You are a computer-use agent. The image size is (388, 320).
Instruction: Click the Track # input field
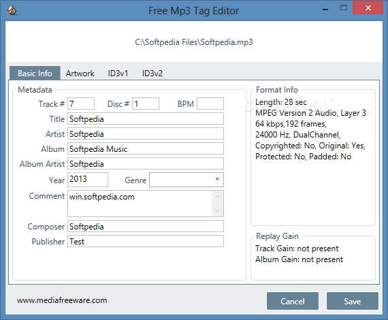pos(81,103)
